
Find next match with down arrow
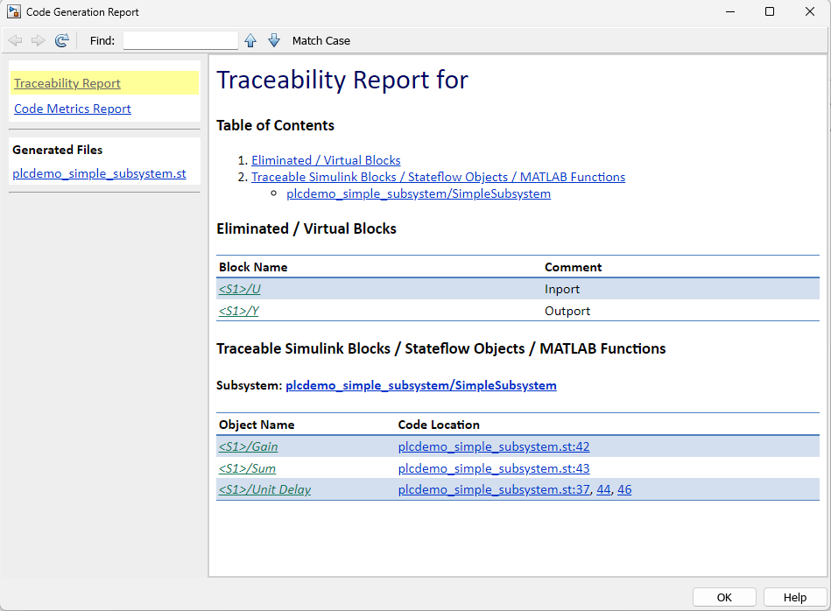tap(273, 40)
